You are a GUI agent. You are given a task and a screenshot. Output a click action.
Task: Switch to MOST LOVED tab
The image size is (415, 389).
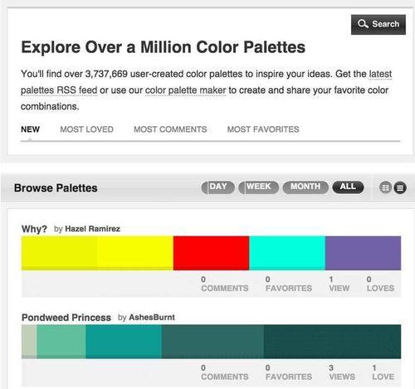pyautogui.click(x=86, y=129)
